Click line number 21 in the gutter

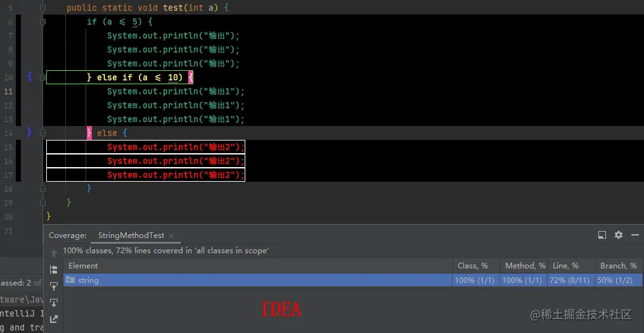8,231
